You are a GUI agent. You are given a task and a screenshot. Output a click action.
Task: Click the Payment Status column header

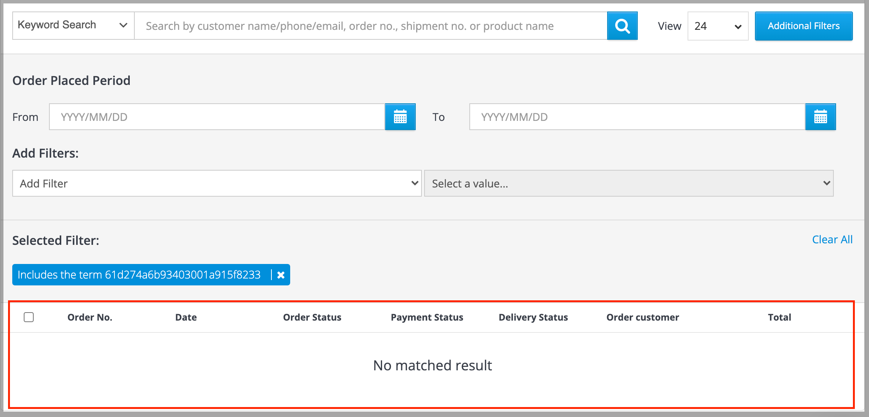[427, 317]
